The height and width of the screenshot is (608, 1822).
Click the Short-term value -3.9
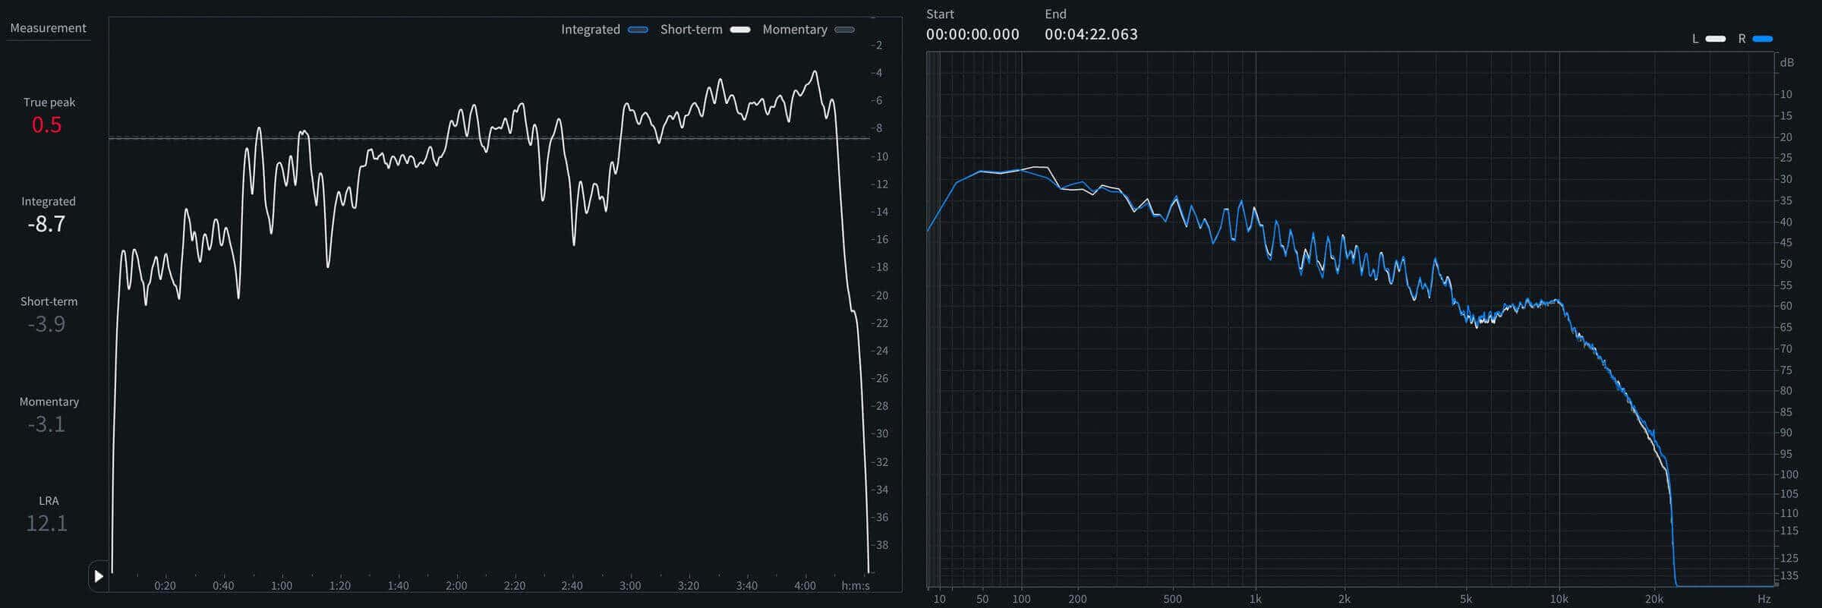click(x=46, y=324)
